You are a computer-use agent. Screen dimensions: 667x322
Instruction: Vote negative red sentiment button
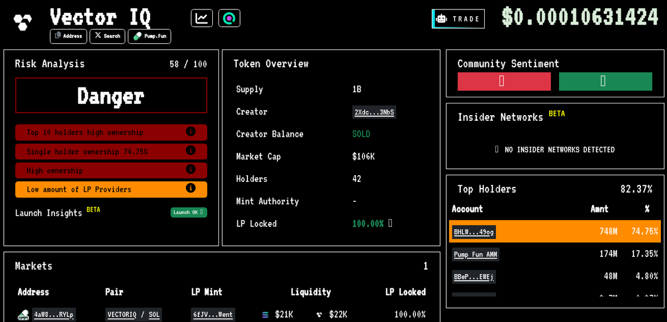tap(504, 81)
